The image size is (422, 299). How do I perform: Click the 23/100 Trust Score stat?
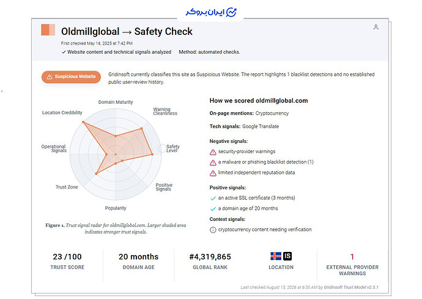tap(67, 261)
